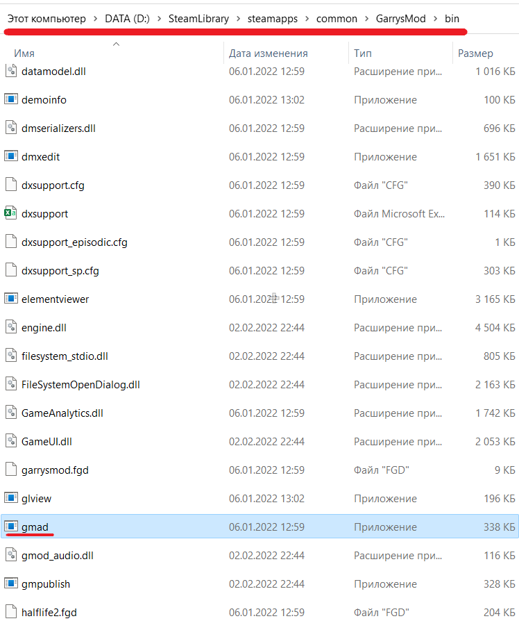Click type Файл Microsoft Ex... of dxsupport

point(399,214)
